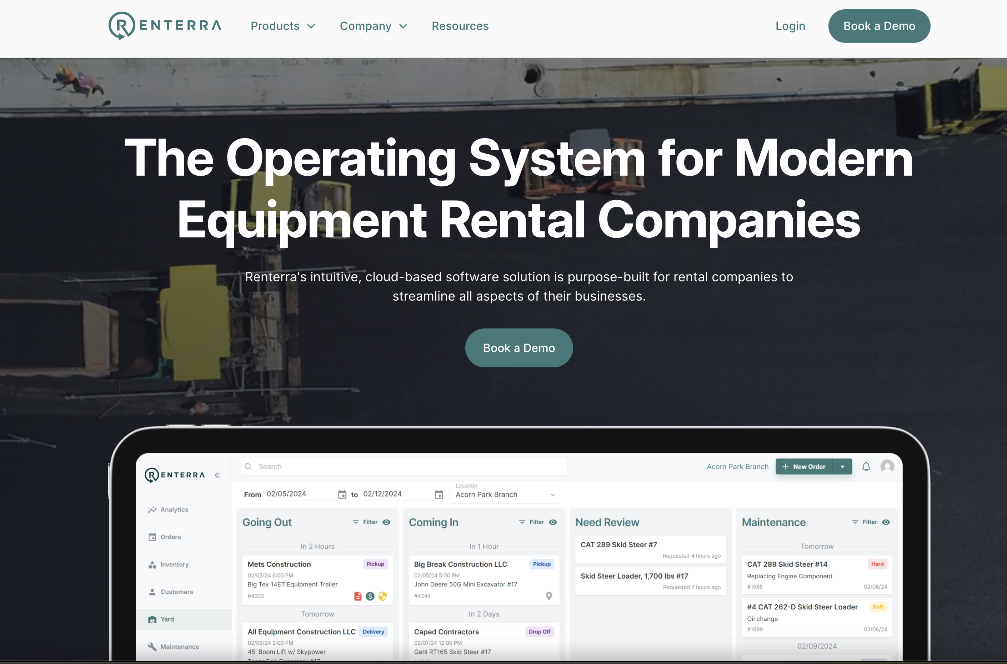Click the Need Review column heading

pos(607,523)
